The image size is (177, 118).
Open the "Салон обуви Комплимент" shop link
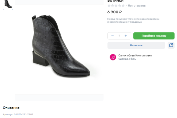(x=135, y=55)
